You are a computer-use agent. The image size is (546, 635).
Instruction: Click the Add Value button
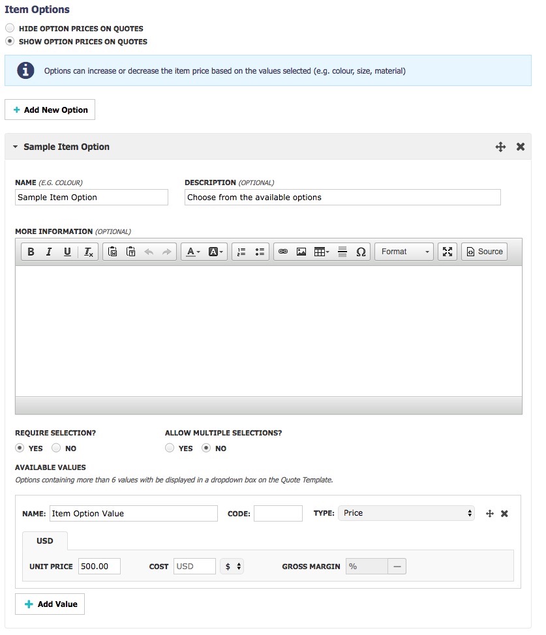50,604
